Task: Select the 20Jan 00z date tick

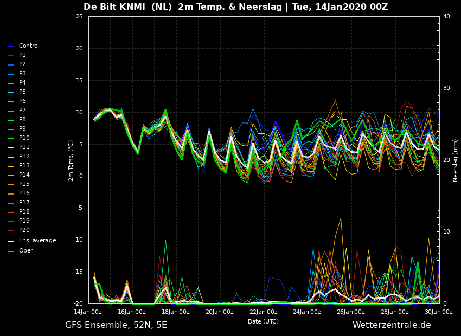Action: click(220, 312)
